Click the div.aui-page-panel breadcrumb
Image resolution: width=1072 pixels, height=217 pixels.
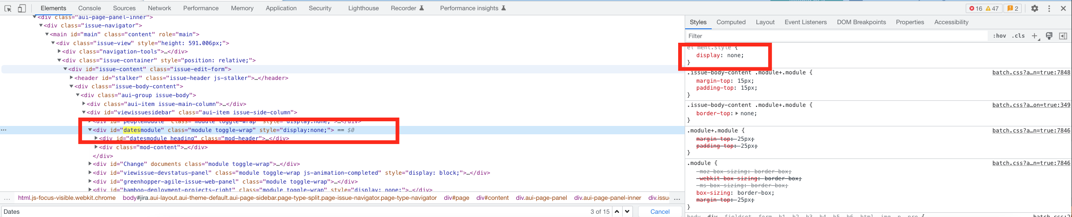point(541,198)
